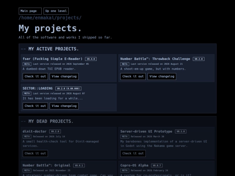
Task: Click 'Released on 2025 November 25' text
Action: click(x=51, y=170)
